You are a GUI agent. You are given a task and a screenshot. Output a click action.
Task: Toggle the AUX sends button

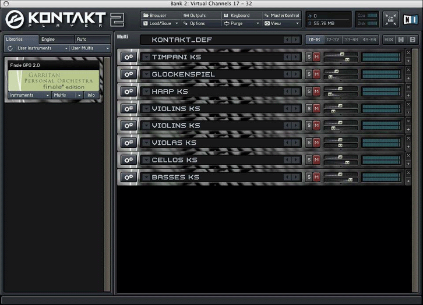[389, 40]
